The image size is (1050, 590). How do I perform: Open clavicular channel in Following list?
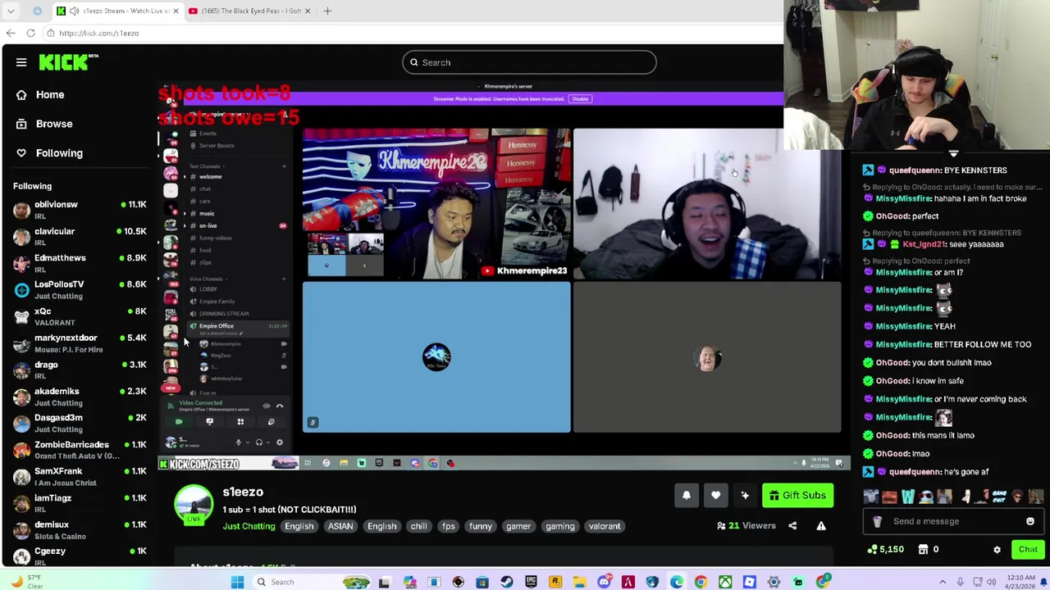80,237
